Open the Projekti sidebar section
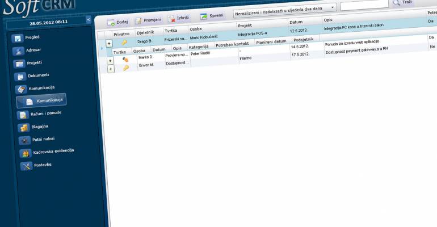 point(28,63)
